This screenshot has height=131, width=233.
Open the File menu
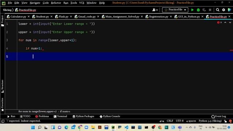point(10,3)
